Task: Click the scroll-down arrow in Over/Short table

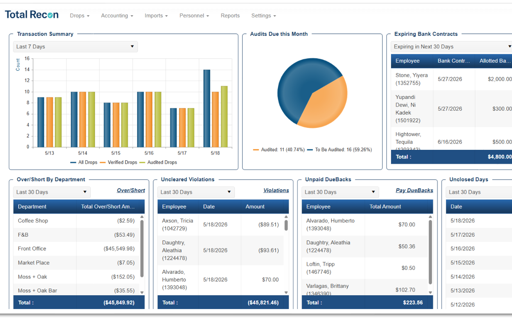Action: [x=142, y=292]
